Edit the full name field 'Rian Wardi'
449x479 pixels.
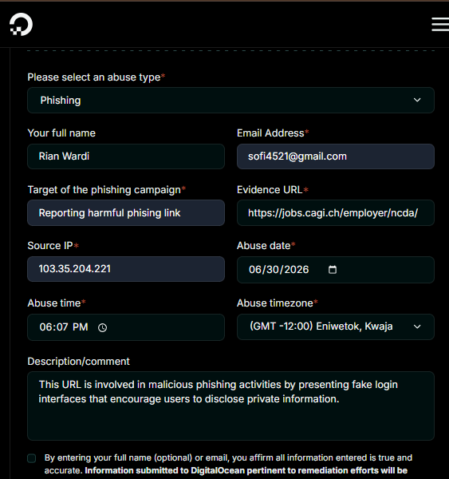126,156
